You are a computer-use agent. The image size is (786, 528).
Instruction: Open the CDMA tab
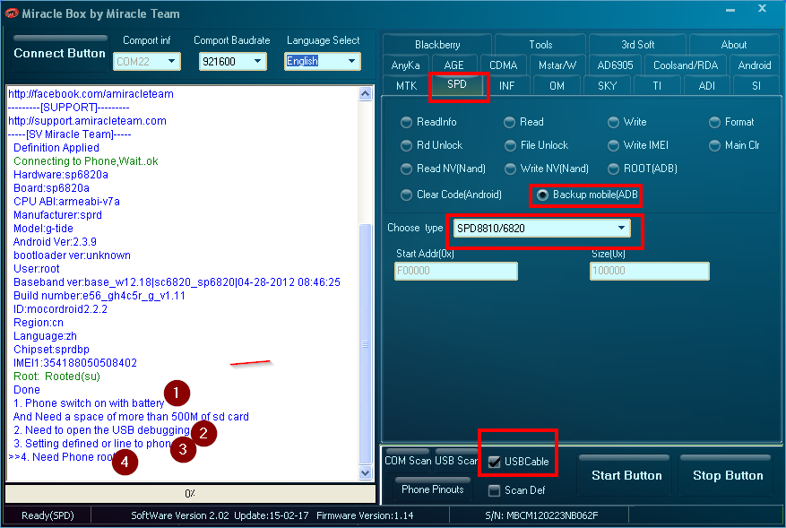[504, 65]
